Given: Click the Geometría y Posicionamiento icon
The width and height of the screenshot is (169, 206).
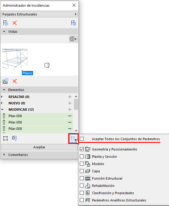Looking at the screenshot, I should click(x=88, y=149).
